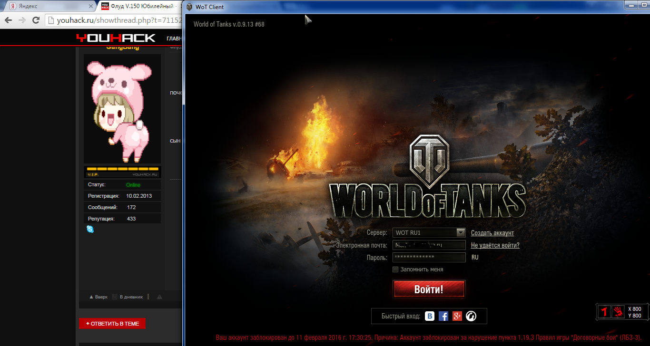Click the Пароль input field

click(x=429, y=258)
